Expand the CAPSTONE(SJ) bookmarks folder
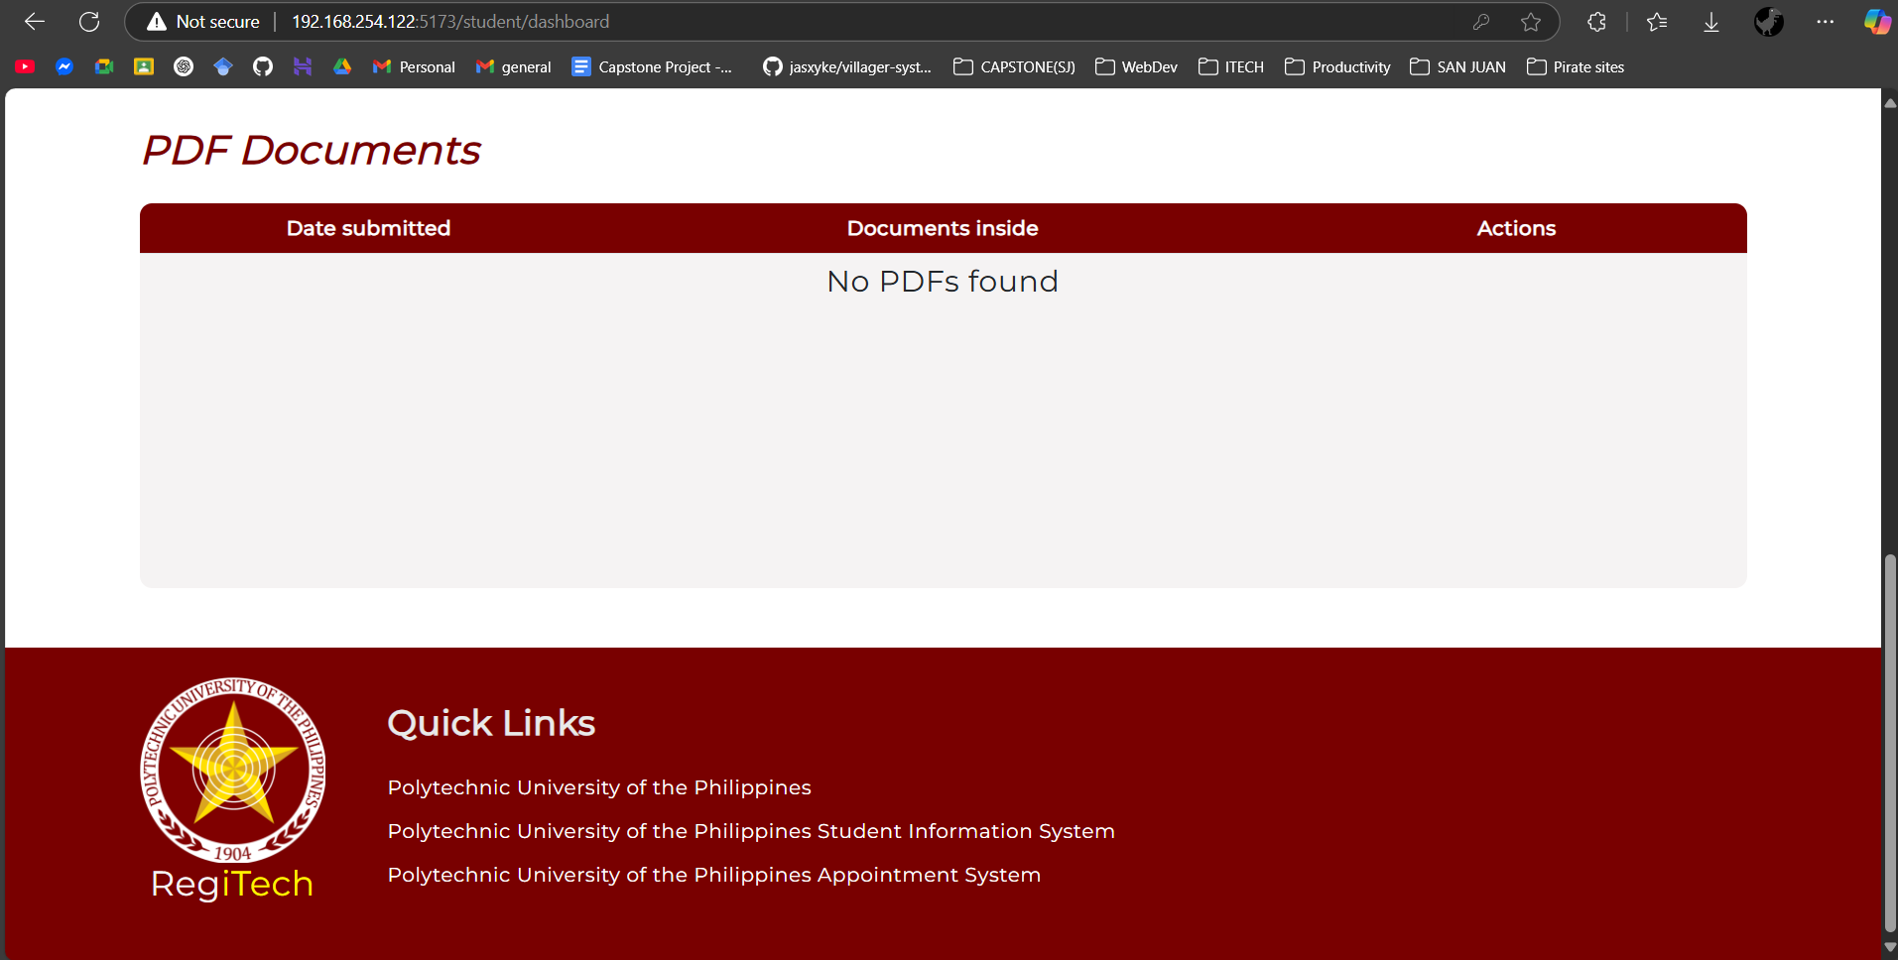Viewport: 1898px width, 960px height. coord(1014,66)
